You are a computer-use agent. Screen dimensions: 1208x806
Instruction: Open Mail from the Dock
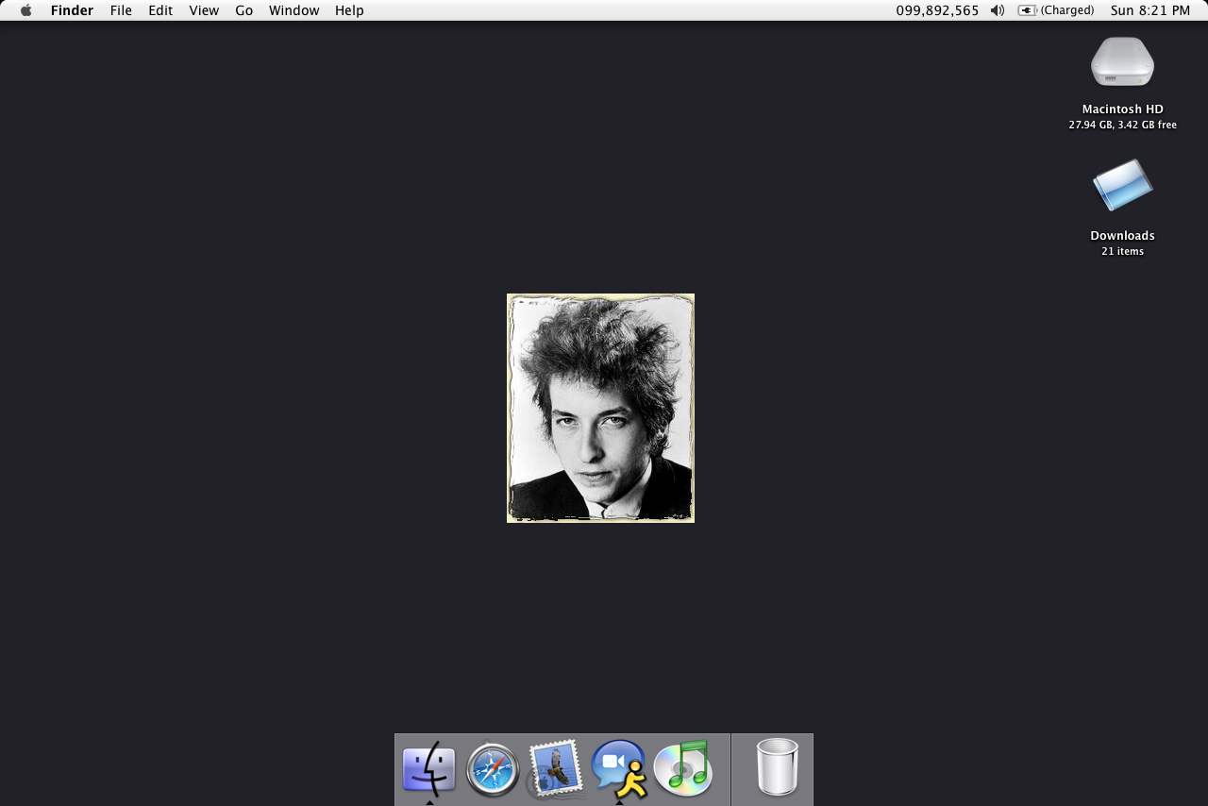[555, 768]
